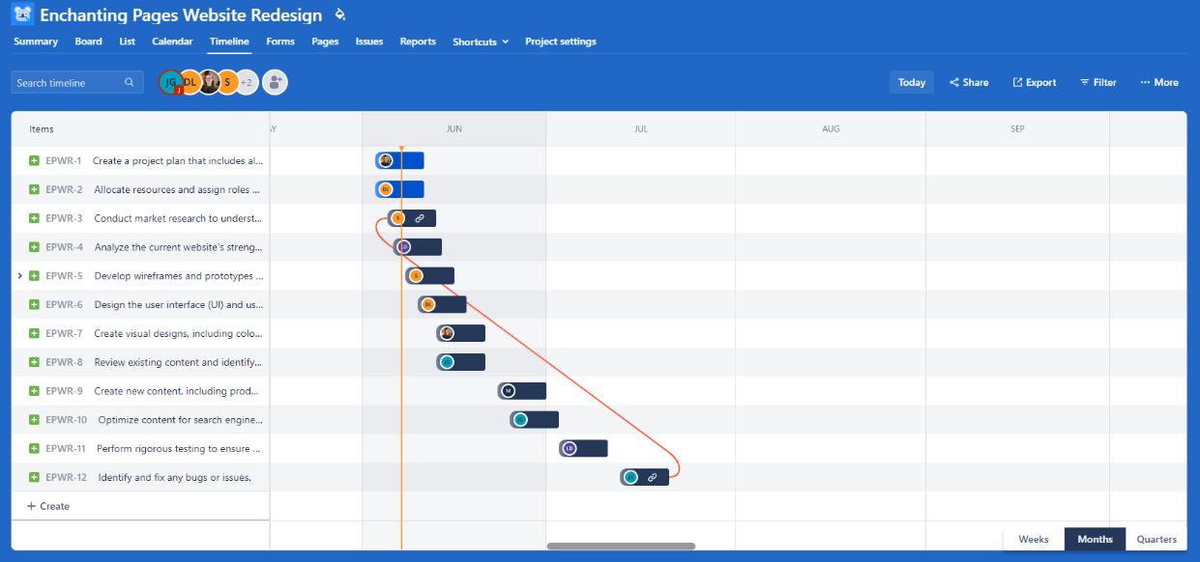Switch to the List tab
Screen dimensions: 1200x562
127,42
